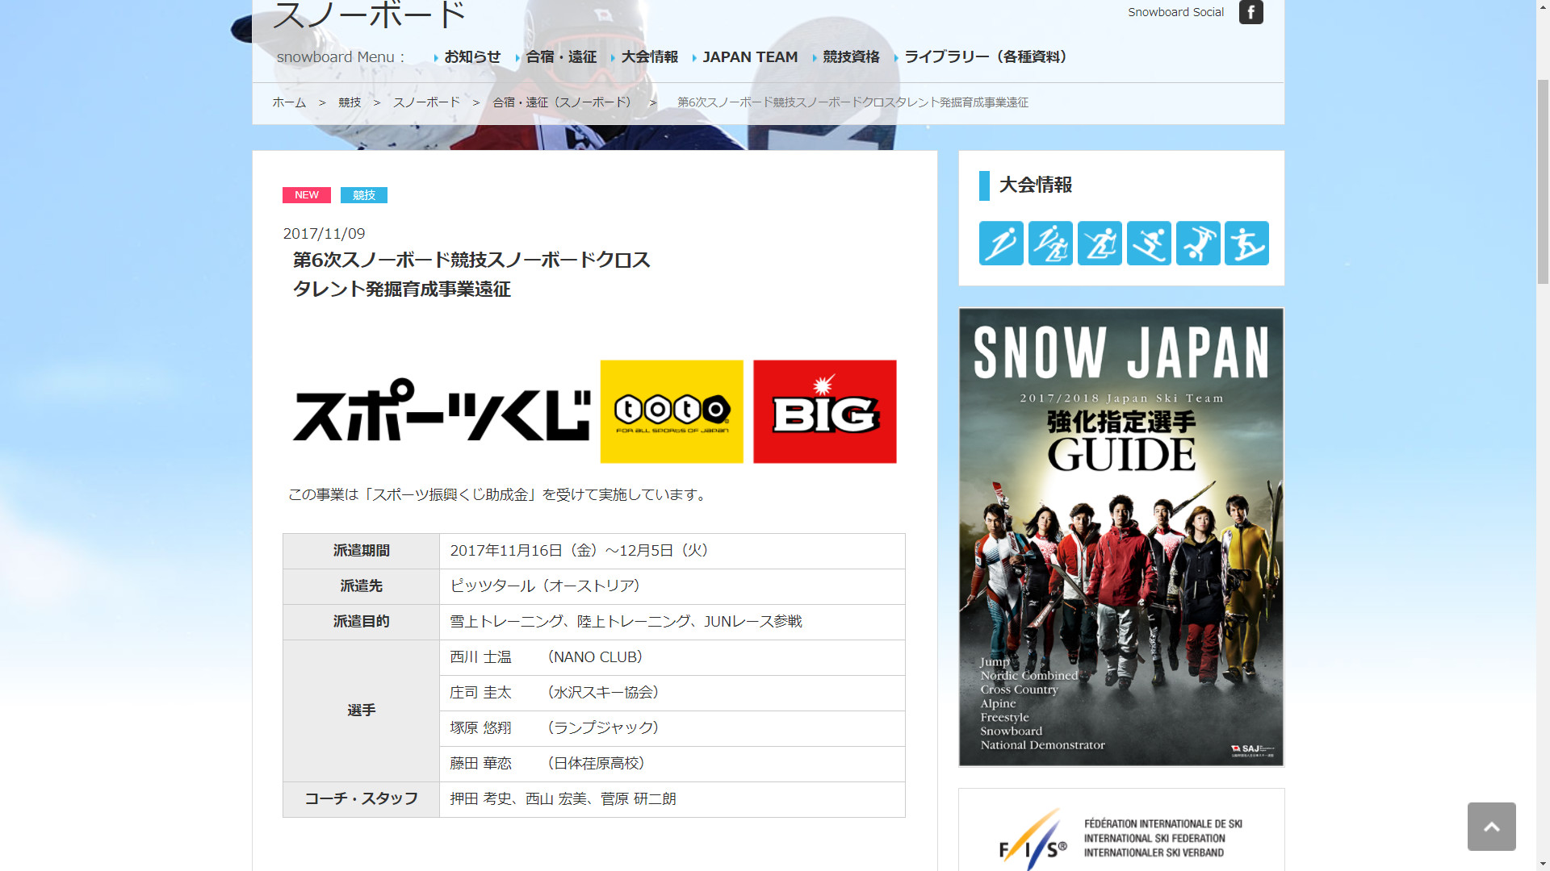1550x871 pixels.
Task: Open the freestyle skiing event icon
Action: (1198, 243)
